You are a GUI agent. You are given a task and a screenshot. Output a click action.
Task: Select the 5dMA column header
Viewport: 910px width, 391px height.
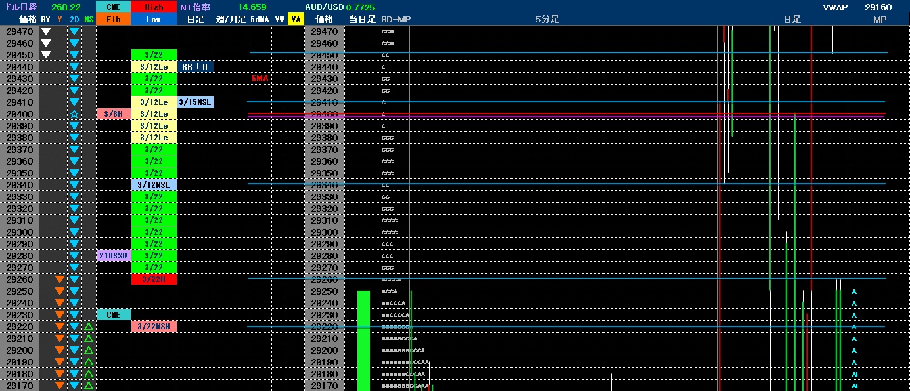click(x=260, y=19)
